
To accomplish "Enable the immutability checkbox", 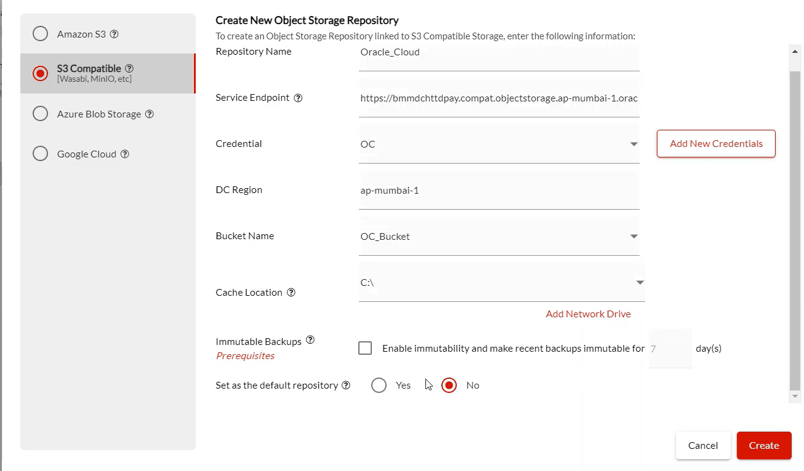I will tap(365, 348).
